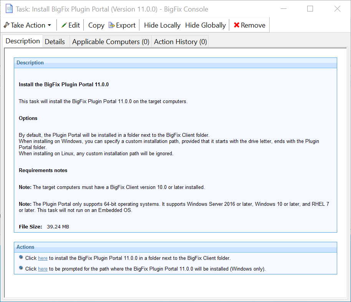
Task: Close the BigFix Console task window
Action: pyautogui.click(x=337, y=9)
